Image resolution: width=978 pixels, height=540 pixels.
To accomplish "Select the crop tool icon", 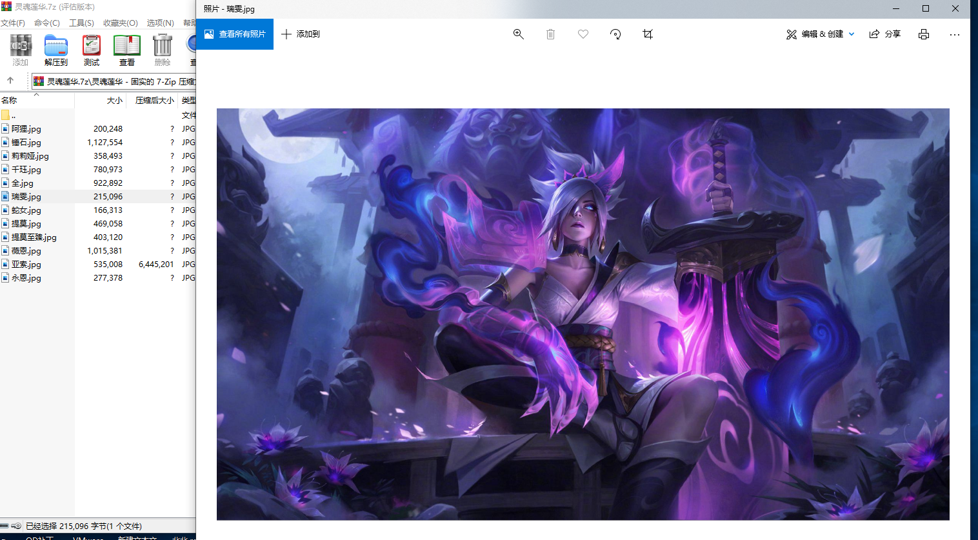I will coord(648,34).
